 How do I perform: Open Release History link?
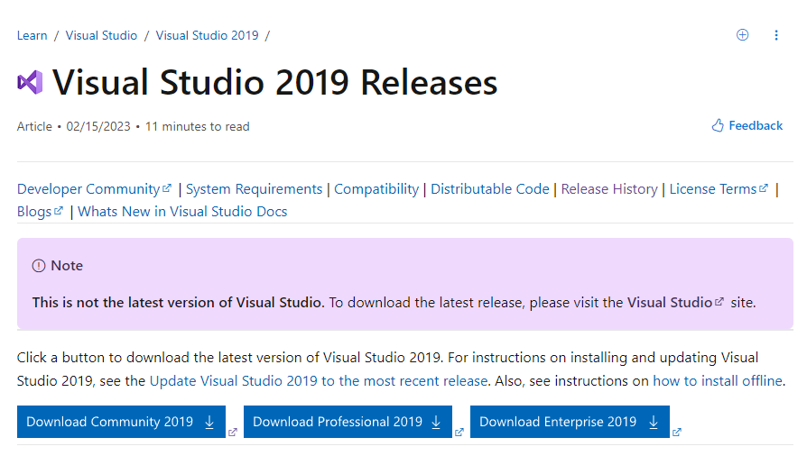click(609, 189)
